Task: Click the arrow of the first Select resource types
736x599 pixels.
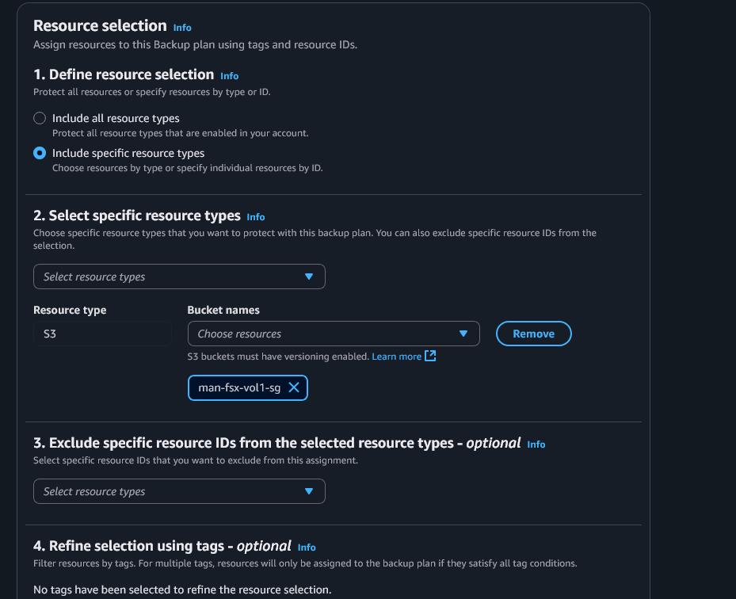Action: point(309,277)
